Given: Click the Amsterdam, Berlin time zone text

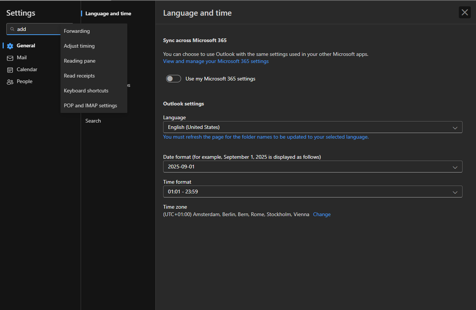Looking at the screenshot, I should [236, 214].
